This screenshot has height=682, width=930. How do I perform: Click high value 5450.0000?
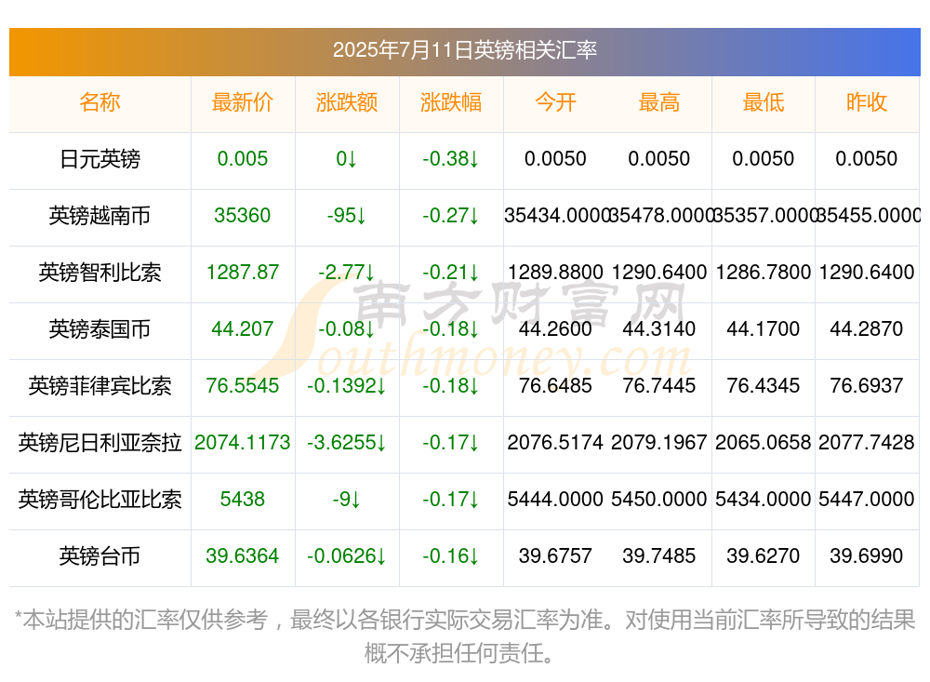(x=659, y=500)
